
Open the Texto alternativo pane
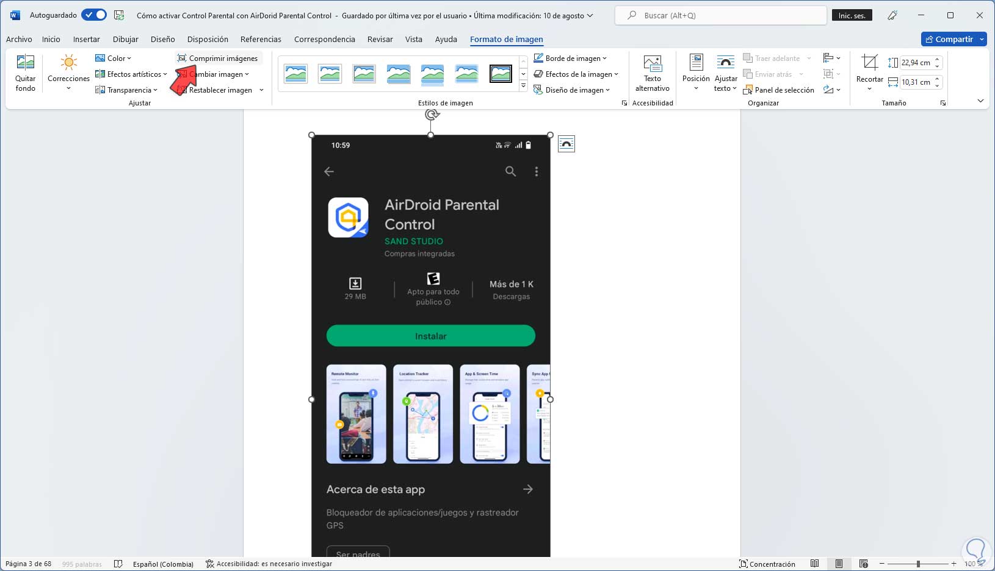[x=653, y=73]
